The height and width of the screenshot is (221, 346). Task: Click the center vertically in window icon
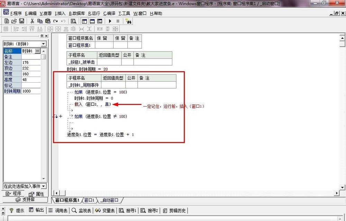click(x=58, y=29)
